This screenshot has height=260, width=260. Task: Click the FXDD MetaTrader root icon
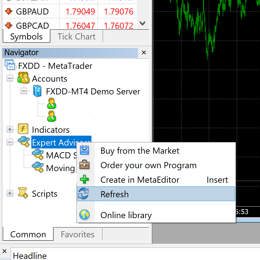tap(10, 65)
